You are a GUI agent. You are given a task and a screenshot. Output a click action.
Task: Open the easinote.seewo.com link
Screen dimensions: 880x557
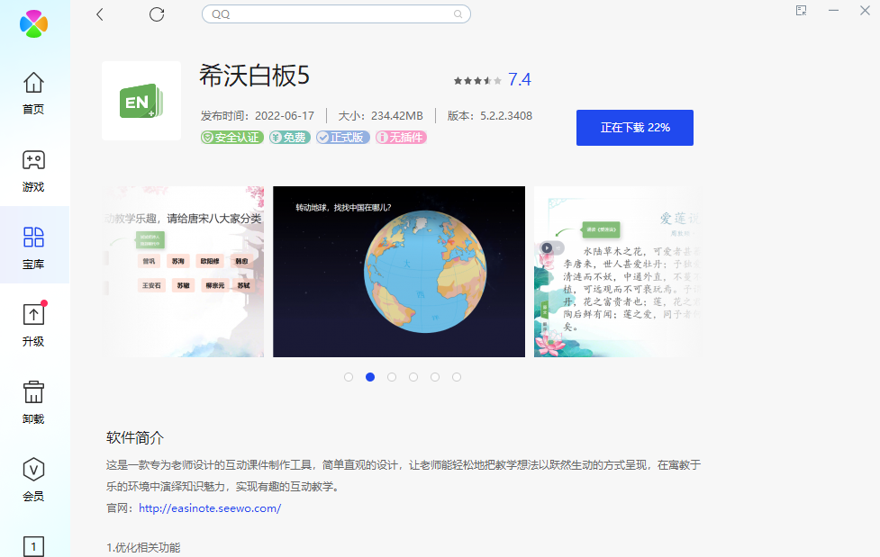pyautogui.click(x=210, y=508)
